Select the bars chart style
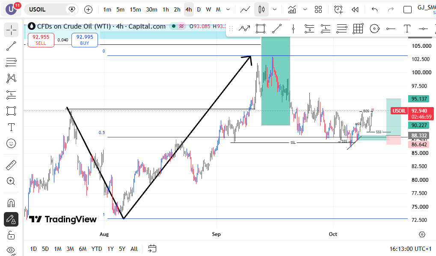The width and height of the screenshot is (436, 256). 261,10
